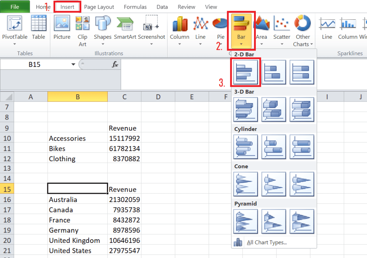367x258 pixels.
Task: Open the Formulas ribbon tab
Action: (x=135, y=7)
